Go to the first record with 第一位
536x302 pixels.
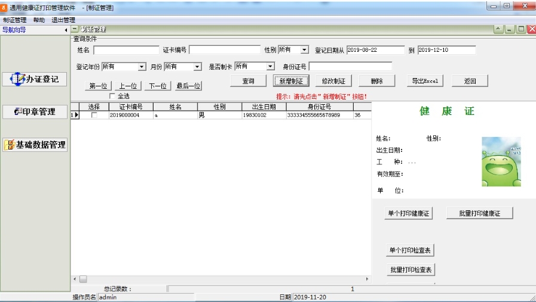pos(98,86)
